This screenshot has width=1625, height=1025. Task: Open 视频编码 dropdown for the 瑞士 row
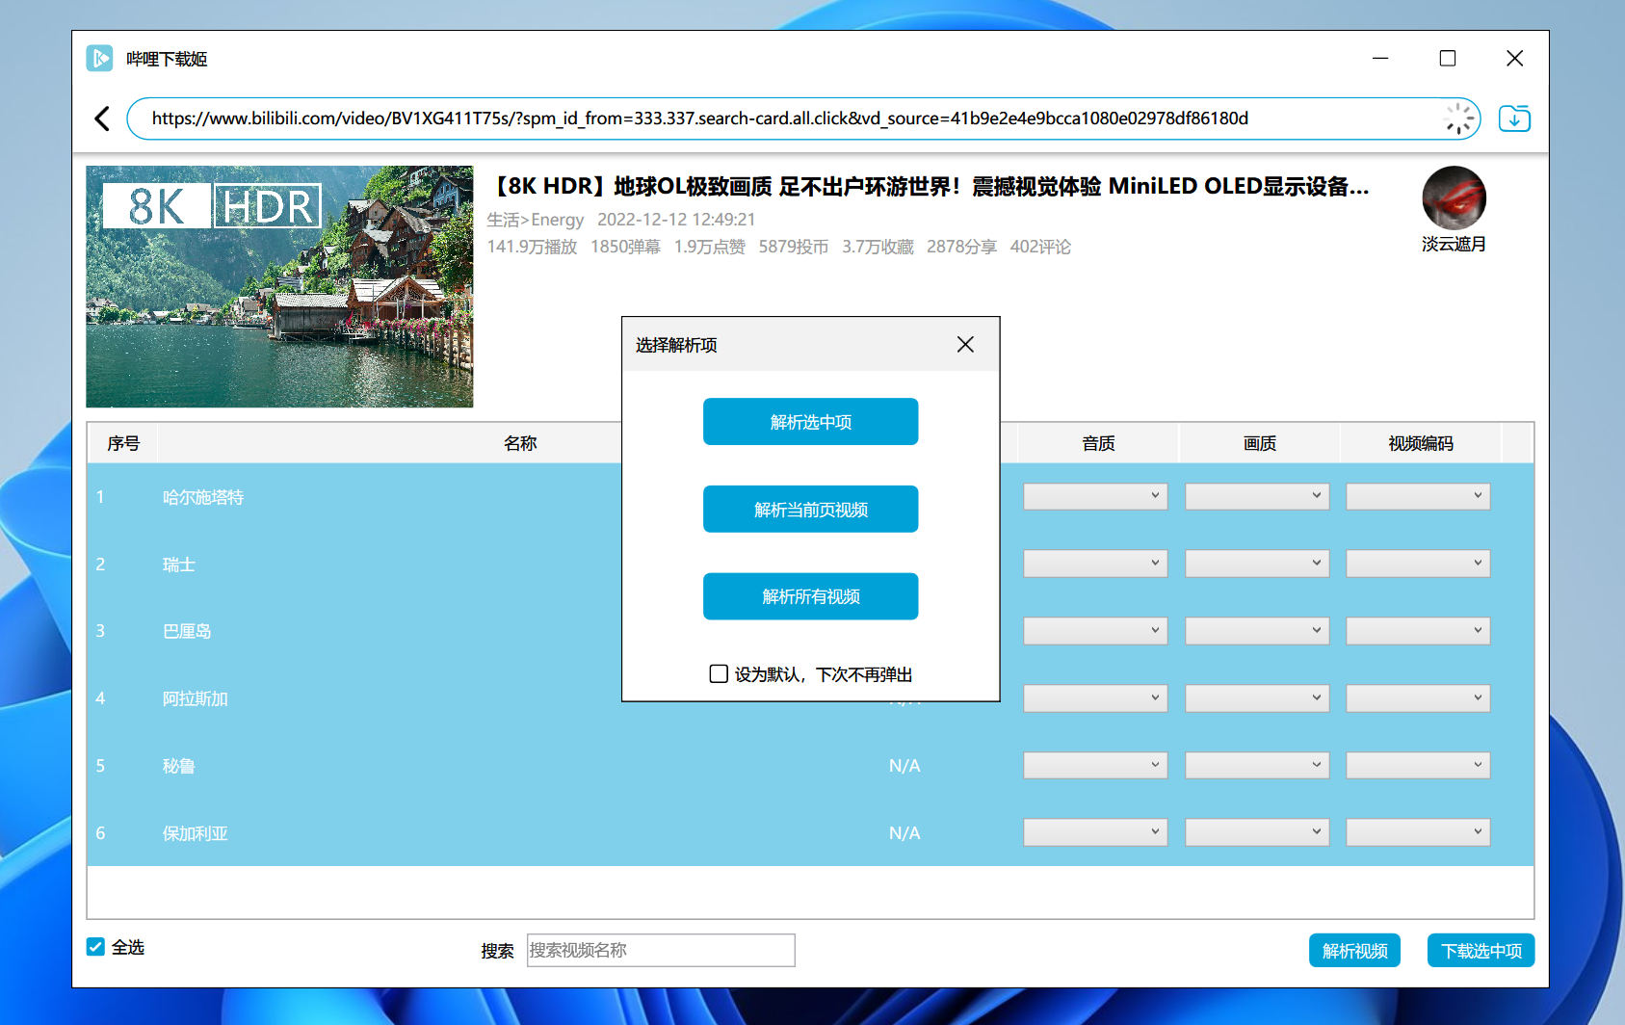click(1418, 564)
